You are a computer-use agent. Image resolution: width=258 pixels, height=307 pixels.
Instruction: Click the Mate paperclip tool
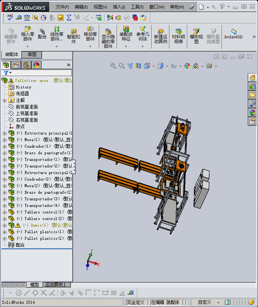42,34
